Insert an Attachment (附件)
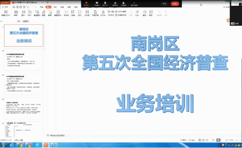242x148 pixels. [x=111, y=15]
